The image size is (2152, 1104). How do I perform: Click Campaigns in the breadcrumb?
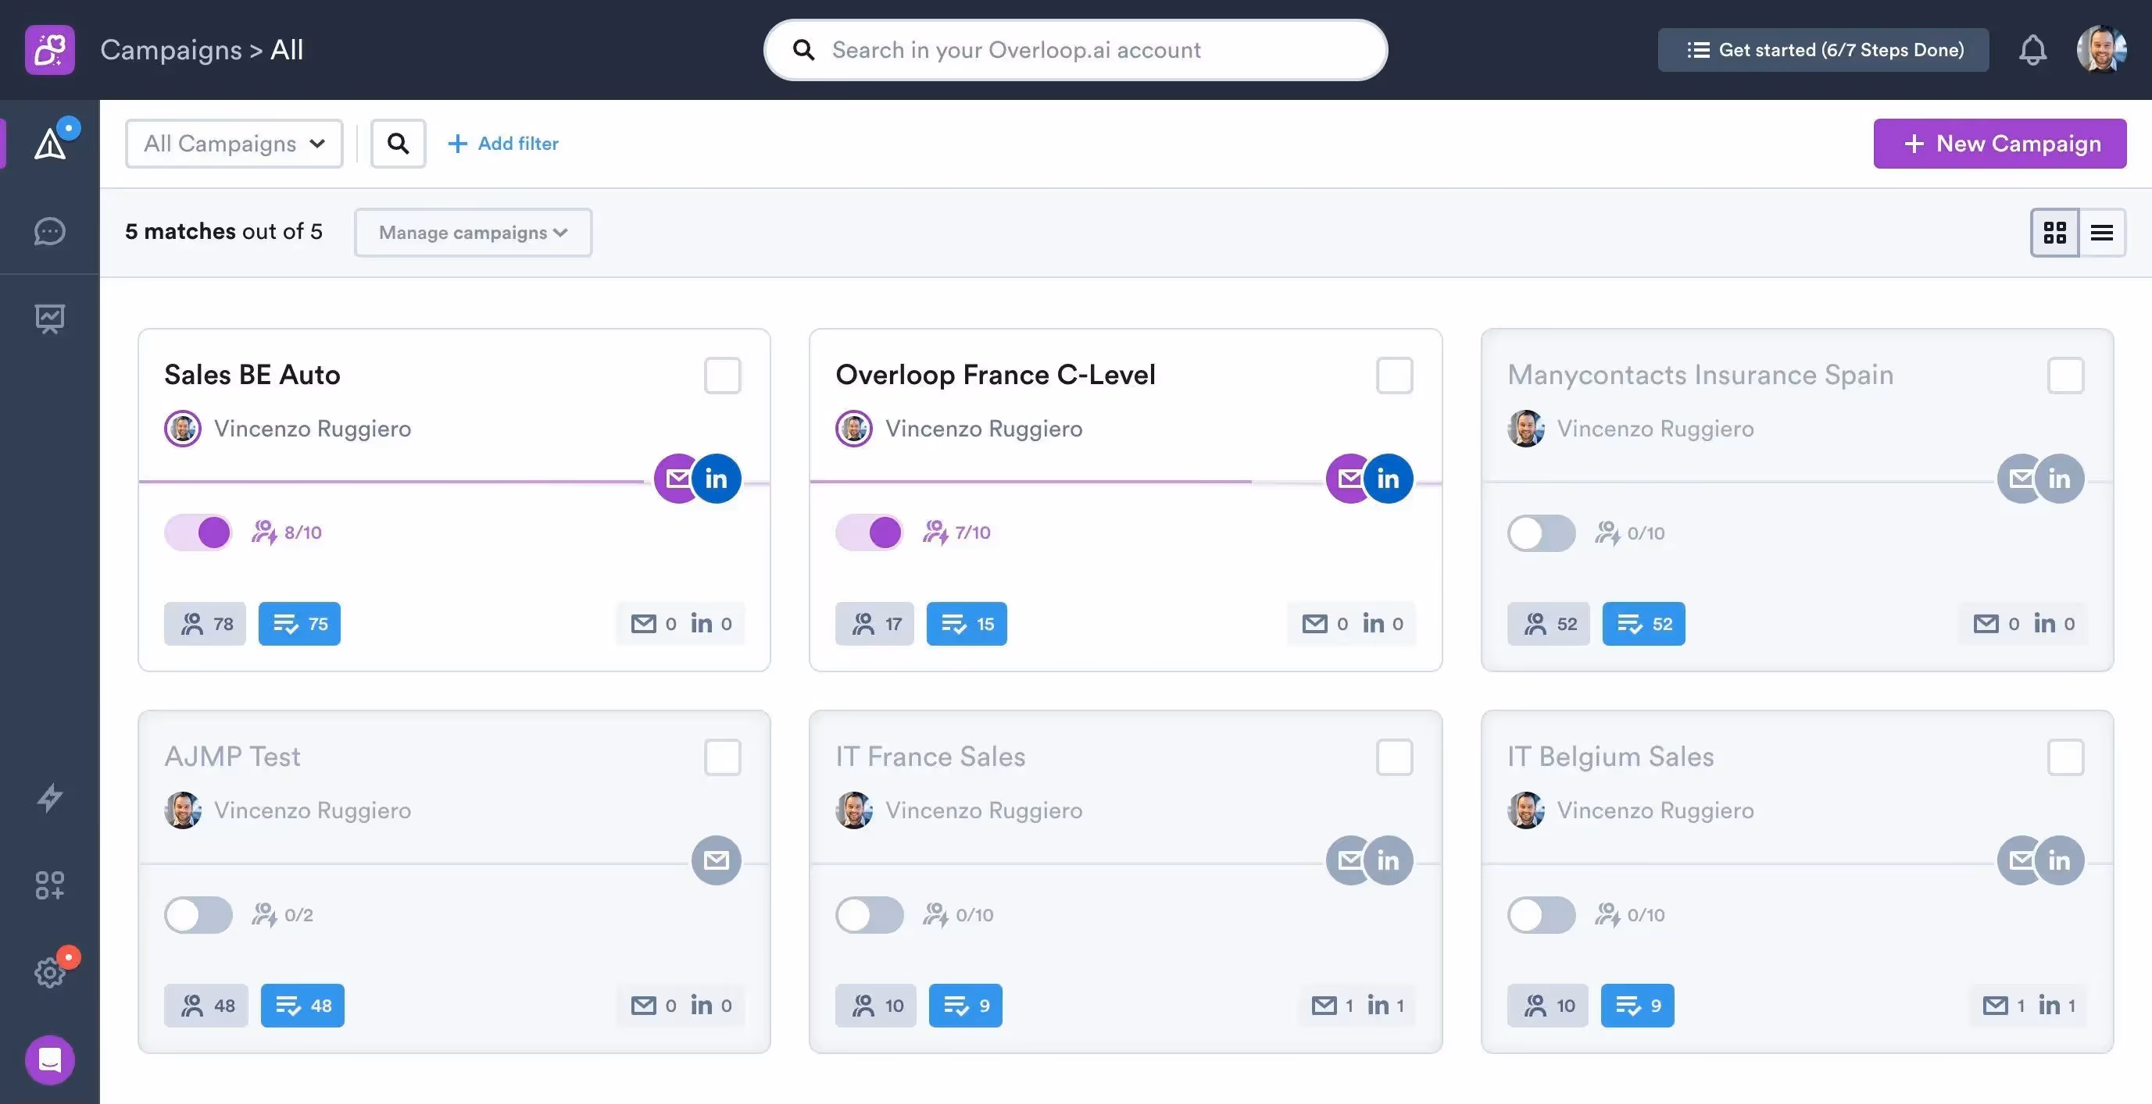[x=170, y=50]
